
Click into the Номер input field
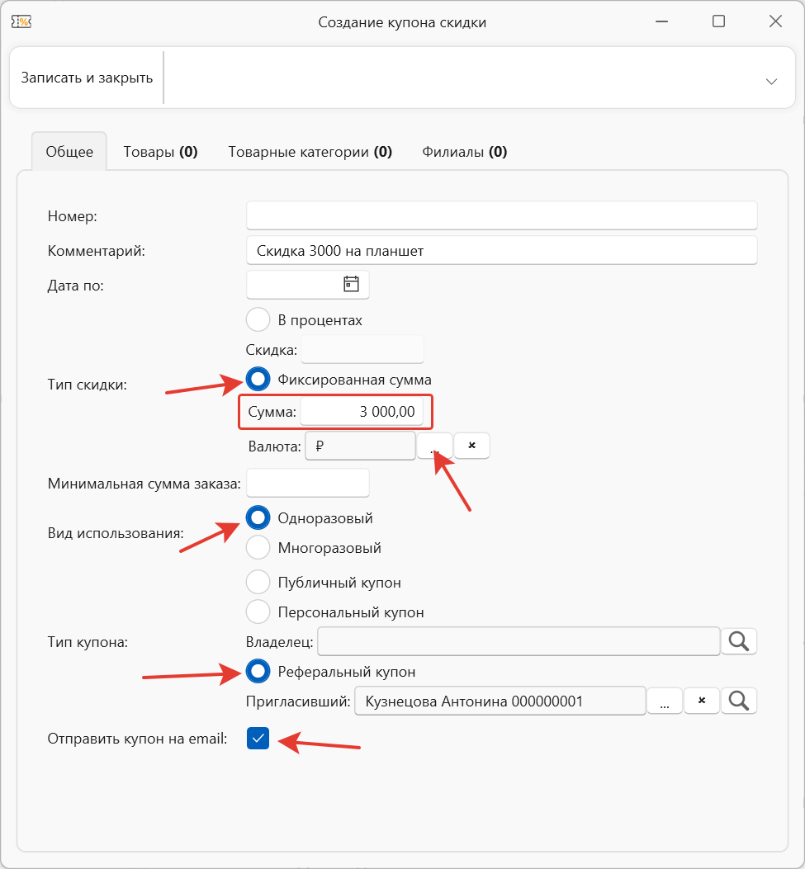click(501, 215)
